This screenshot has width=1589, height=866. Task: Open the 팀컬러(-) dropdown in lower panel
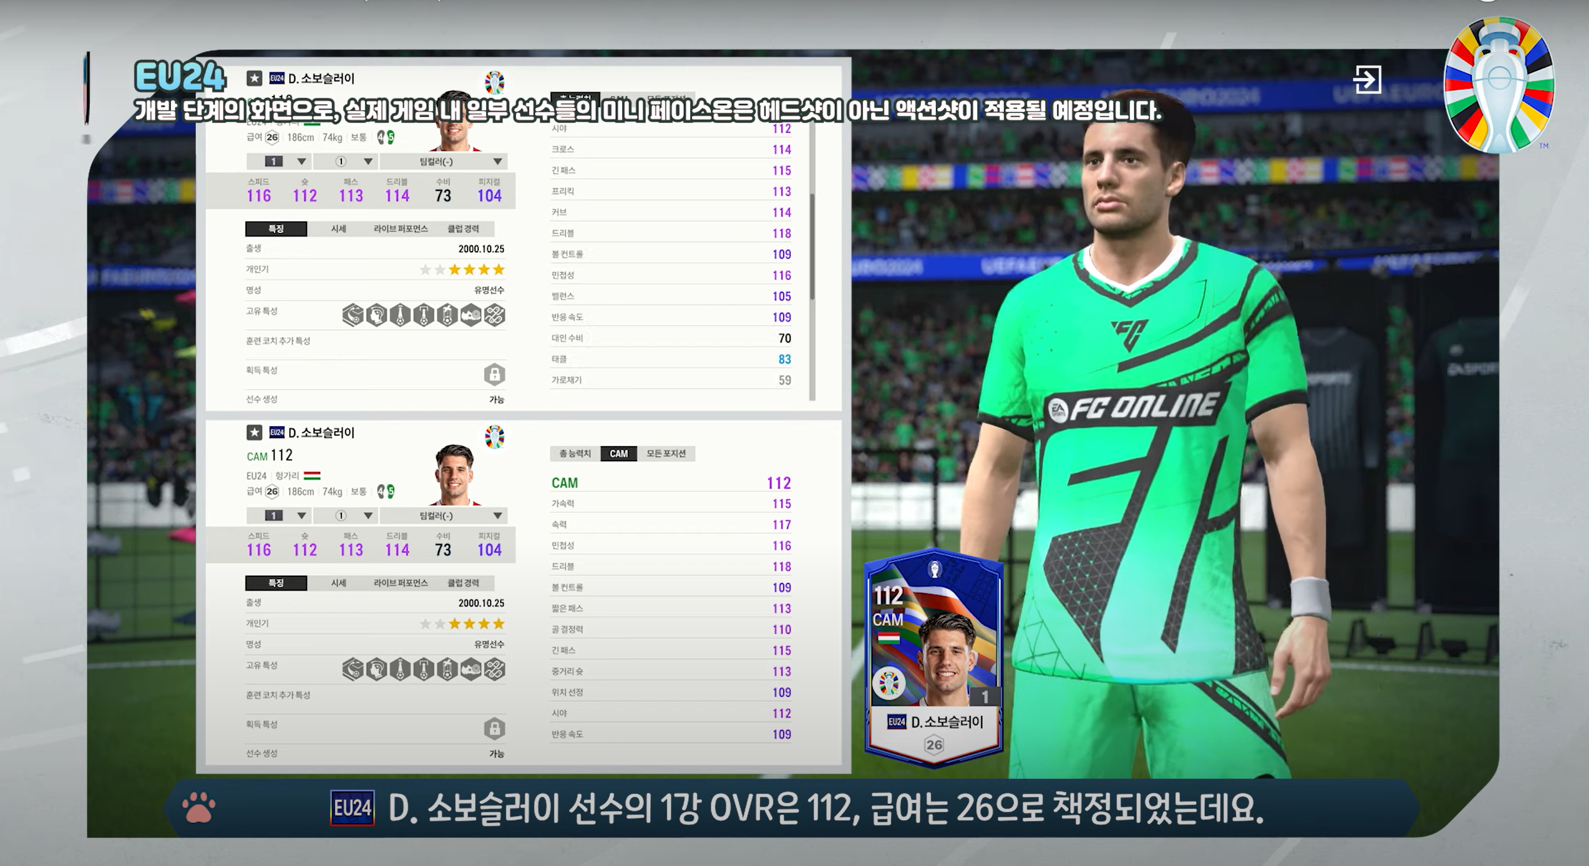[443, 515]
